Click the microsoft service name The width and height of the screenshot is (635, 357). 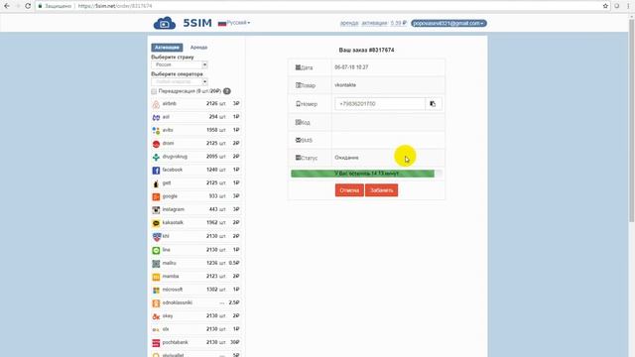pos(173,290)
